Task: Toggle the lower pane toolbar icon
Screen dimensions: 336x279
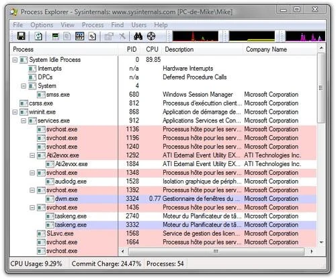Action: 79,36
